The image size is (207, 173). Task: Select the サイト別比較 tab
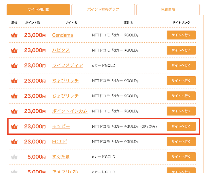[38, 9]
